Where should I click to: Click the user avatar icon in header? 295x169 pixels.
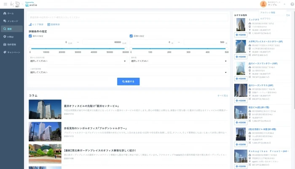(263, 4)
